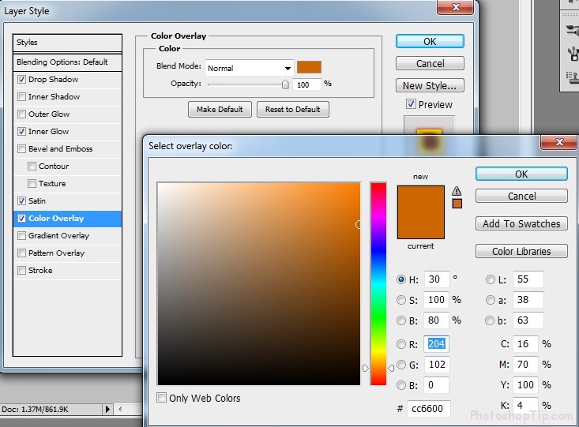This screenshot has height=427, width=579.
Task: Enable the Outer Glow checkbox
Action: (x=22, y=114)
